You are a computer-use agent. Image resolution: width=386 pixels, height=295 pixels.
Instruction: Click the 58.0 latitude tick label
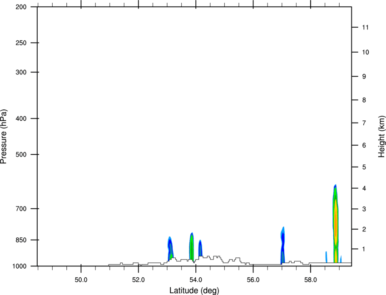(x=311, y=280)
